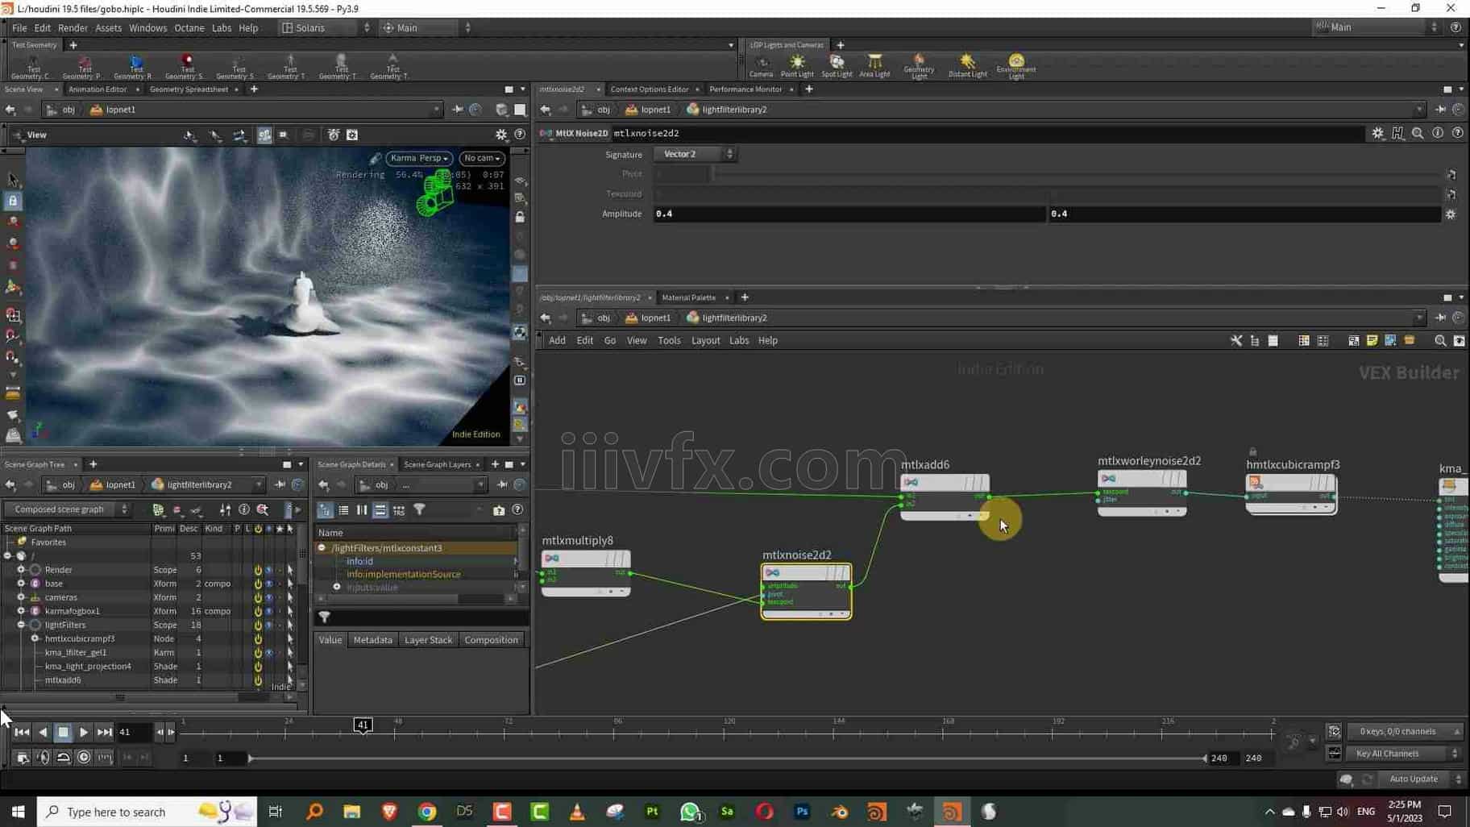This screenshot has height=827, width=1470.
Task: Expand the cameras prim
Action: 21,597
